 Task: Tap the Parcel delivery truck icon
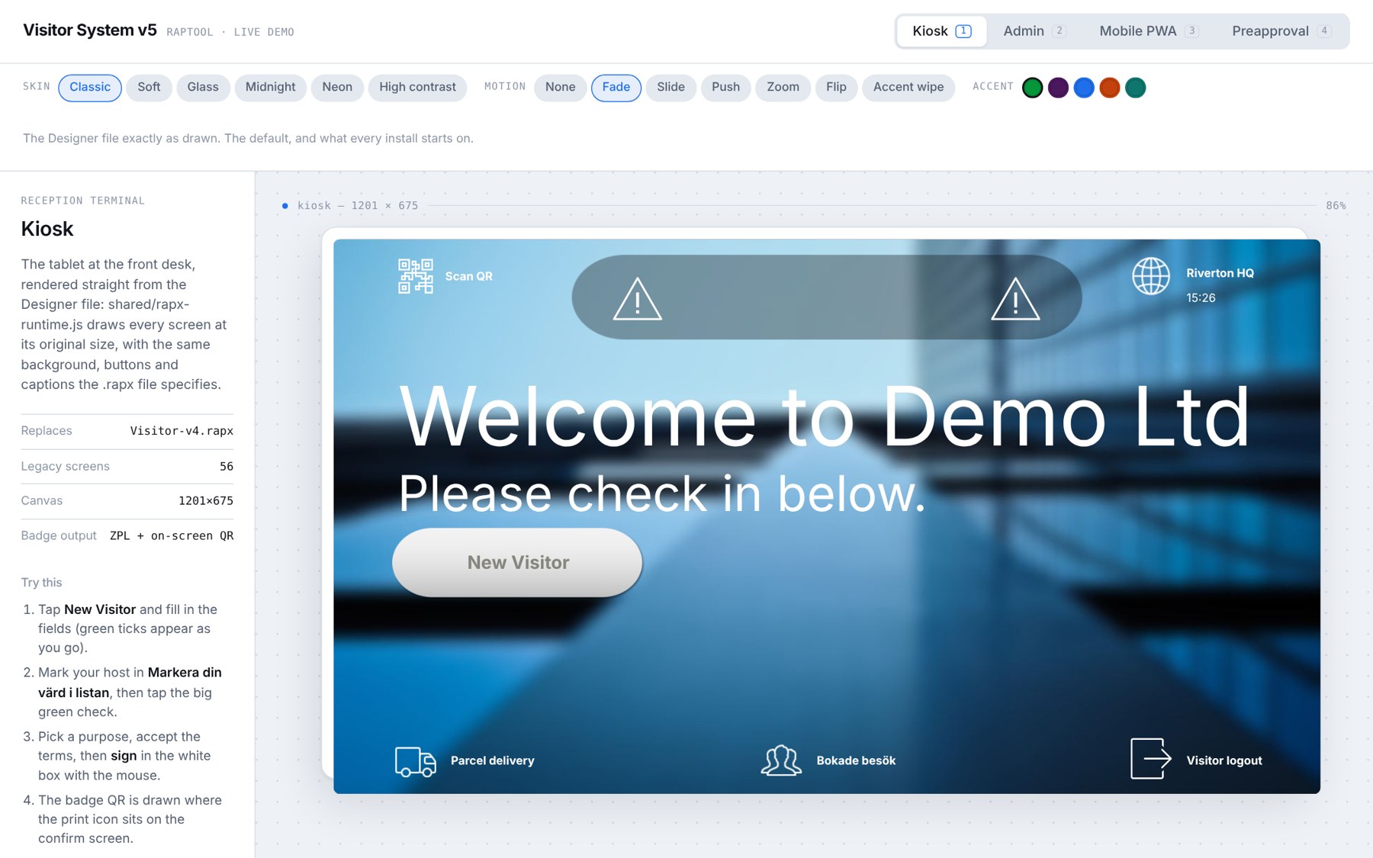click(x=415, y=761)
